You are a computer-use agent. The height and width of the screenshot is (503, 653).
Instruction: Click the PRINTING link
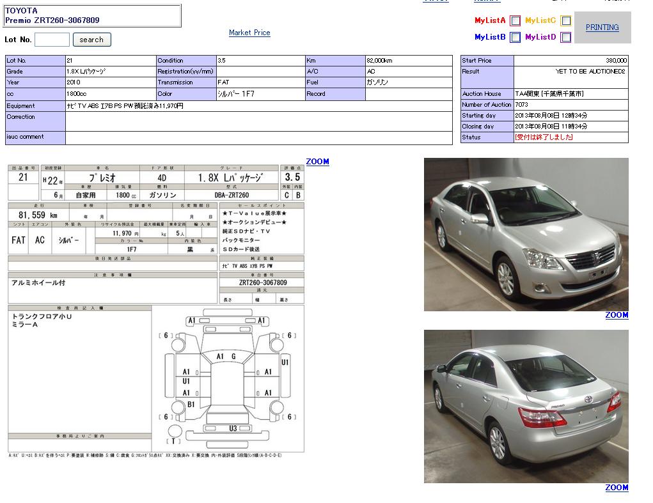click(x=602, y=27)
